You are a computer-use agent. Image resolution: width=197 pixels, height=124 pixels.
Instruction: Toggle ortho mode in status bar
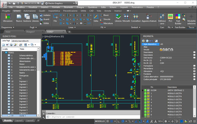point(119,121)
